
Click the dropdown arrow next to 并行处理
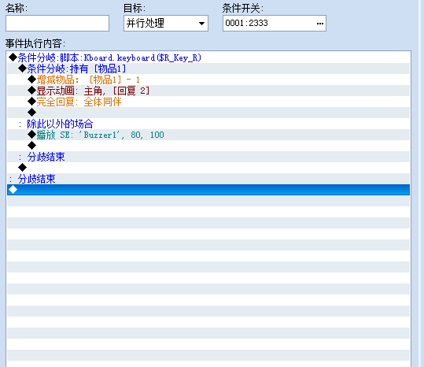pos(201,24)
